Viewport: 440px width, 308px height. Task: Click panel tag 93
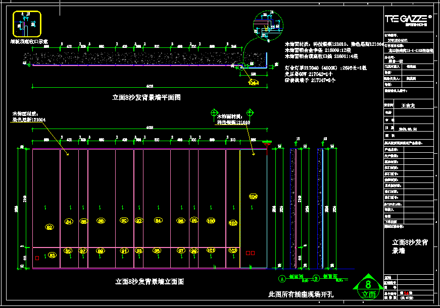tap(139, 251)
